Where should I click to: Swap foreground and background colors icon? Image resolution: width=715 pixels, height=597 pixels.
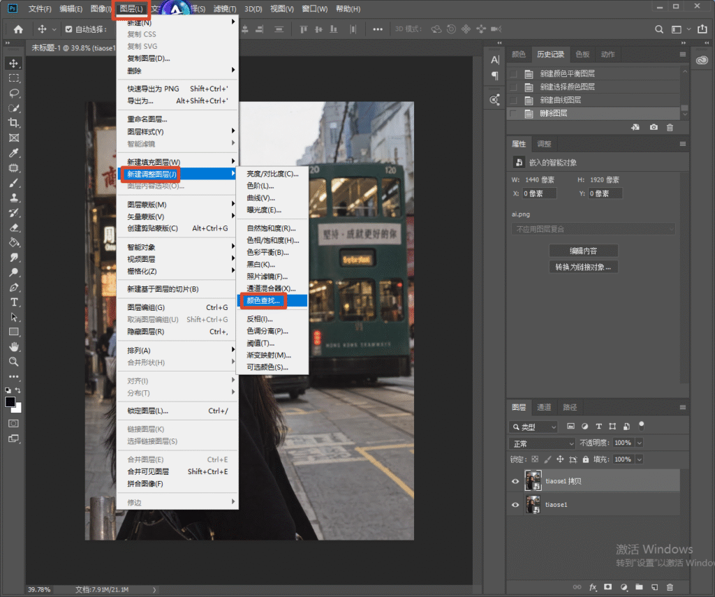pyautogui.click(x=17, y=390)
